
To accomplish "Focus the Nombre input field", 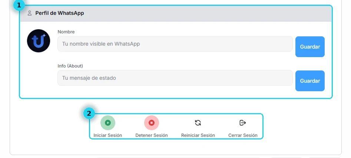I will click(175, 44).
